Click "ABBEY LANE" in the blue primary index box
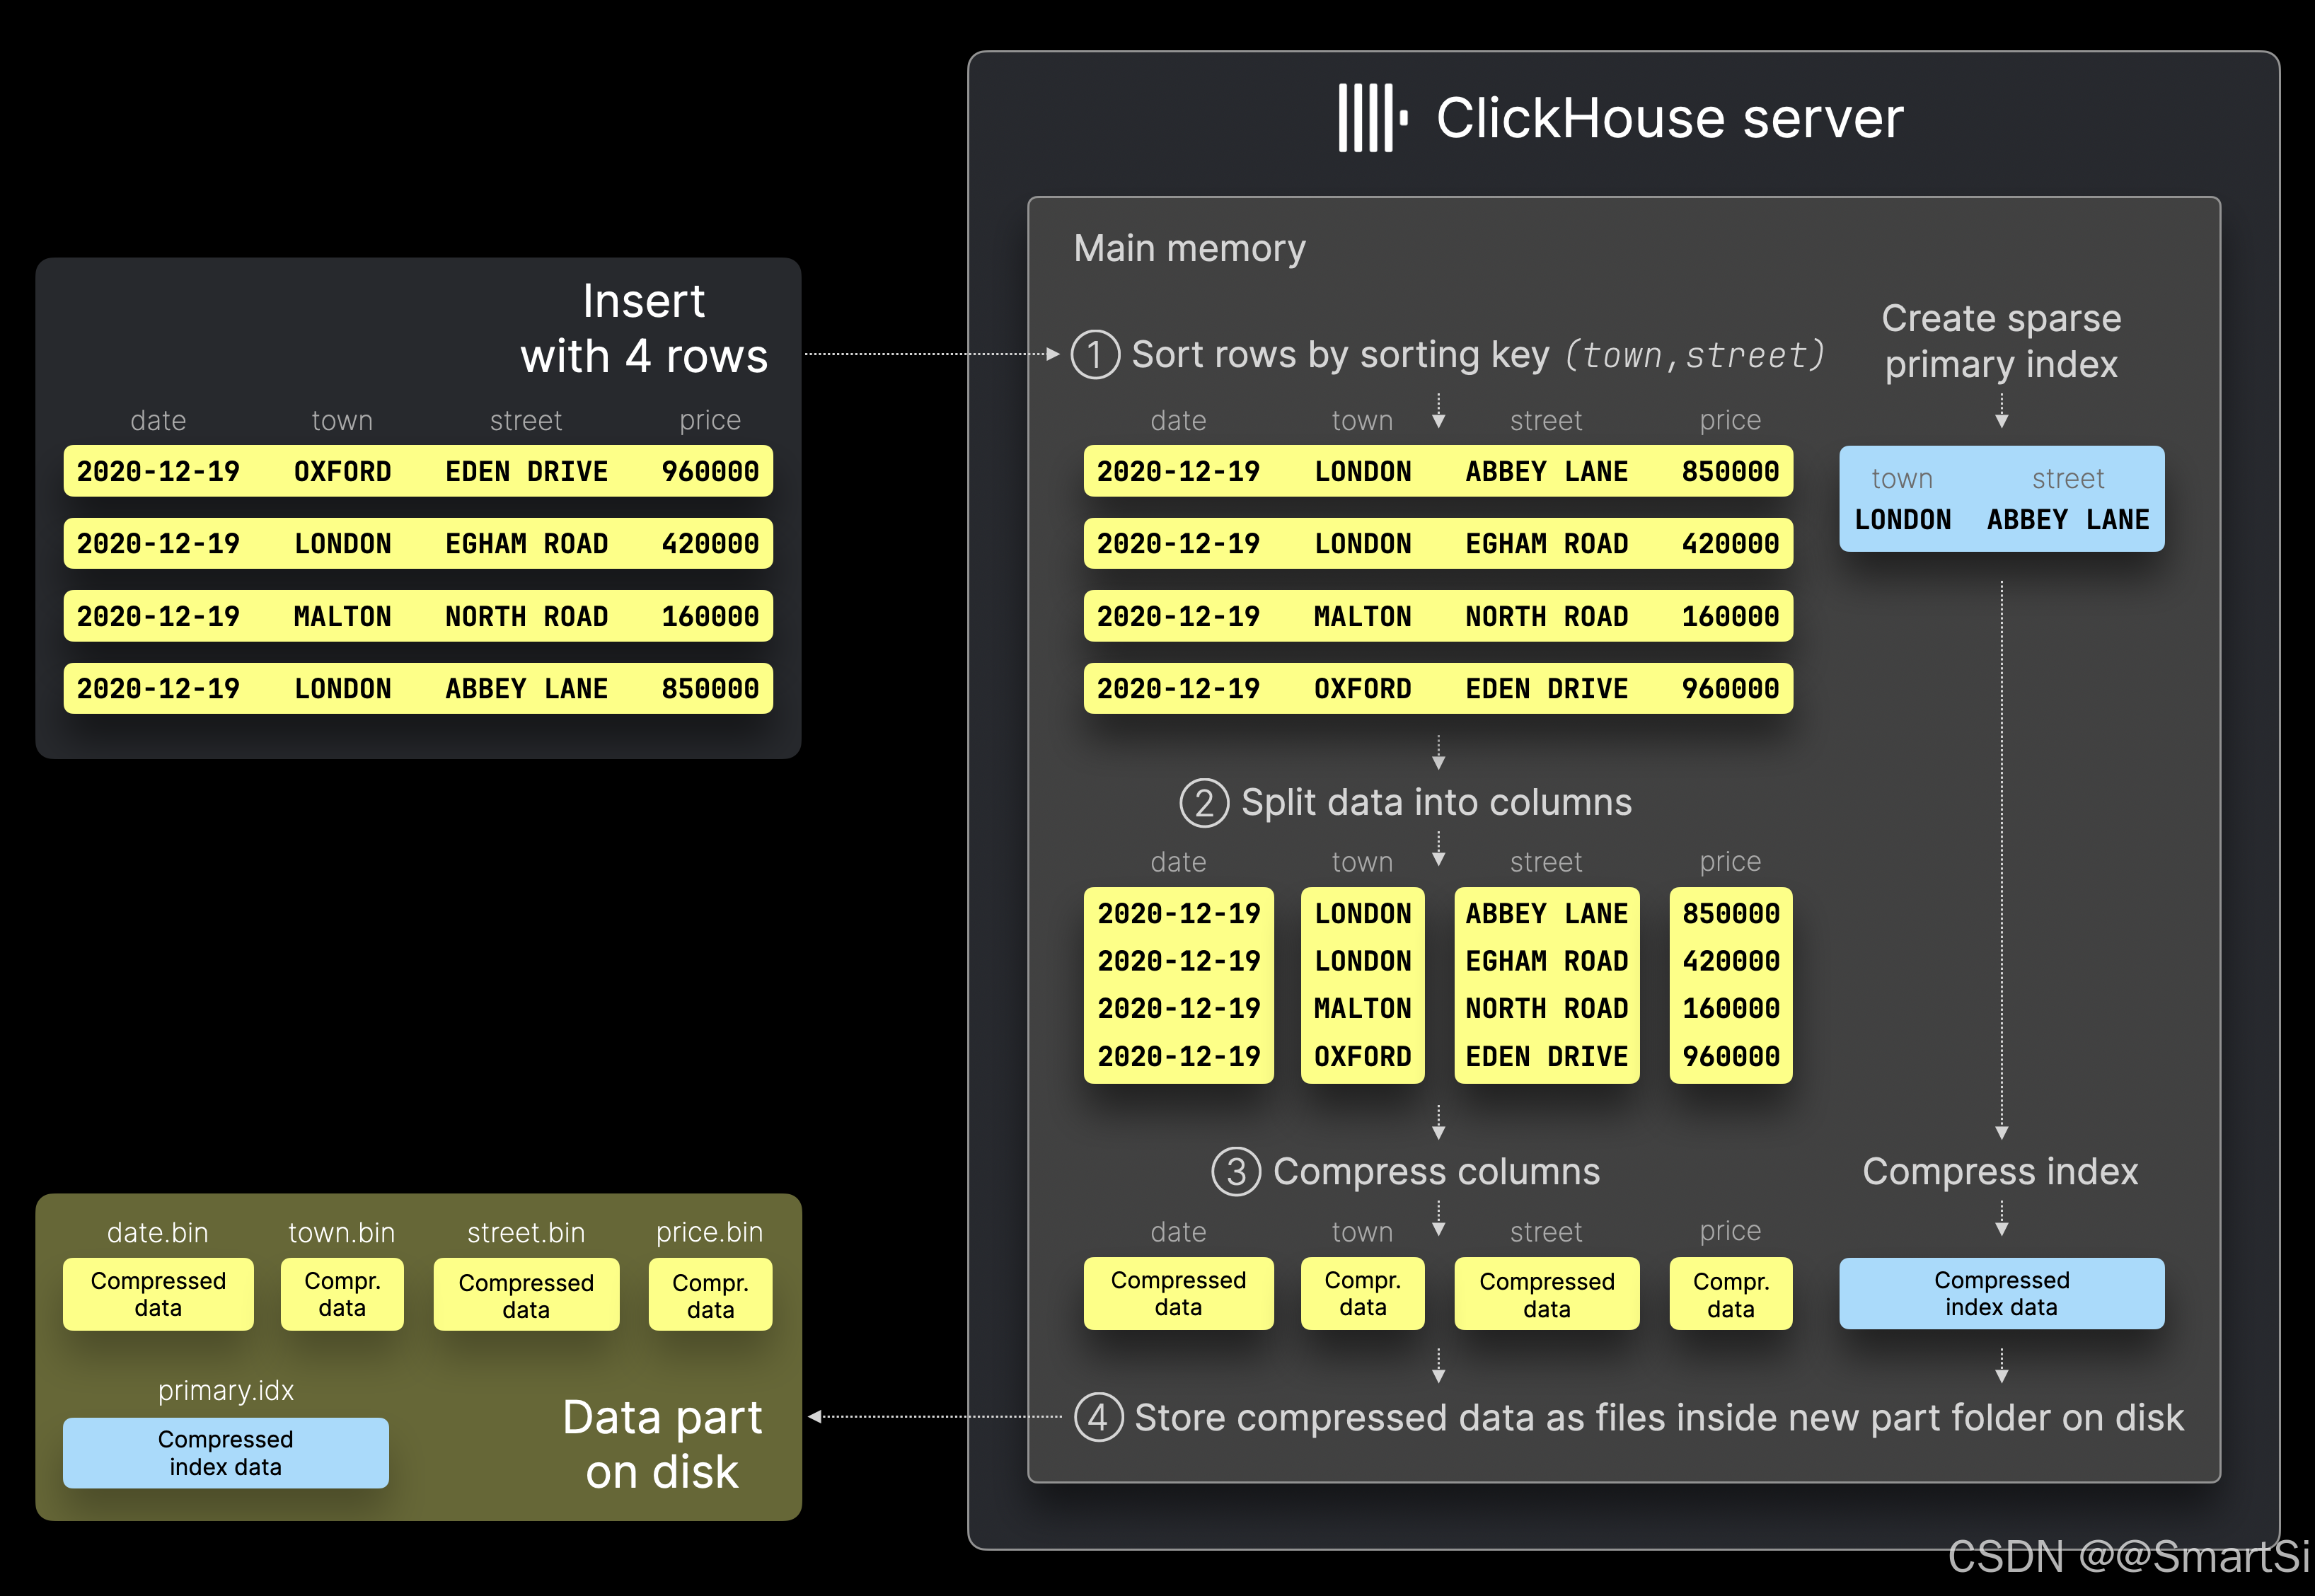Screen dimensions: 2315x1596 pos(2068,519)
